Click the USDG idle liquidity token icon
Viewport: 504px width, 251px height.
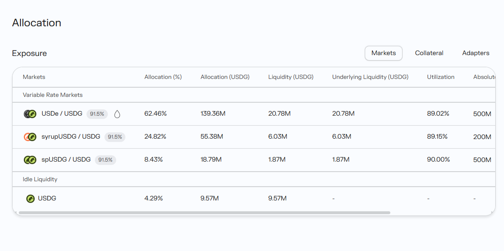pos(30,199)
